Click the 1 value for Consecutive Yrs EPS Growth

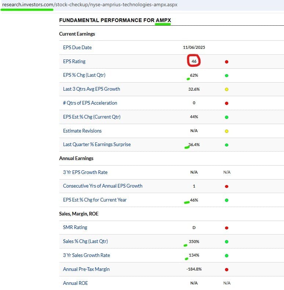[194, 186]
